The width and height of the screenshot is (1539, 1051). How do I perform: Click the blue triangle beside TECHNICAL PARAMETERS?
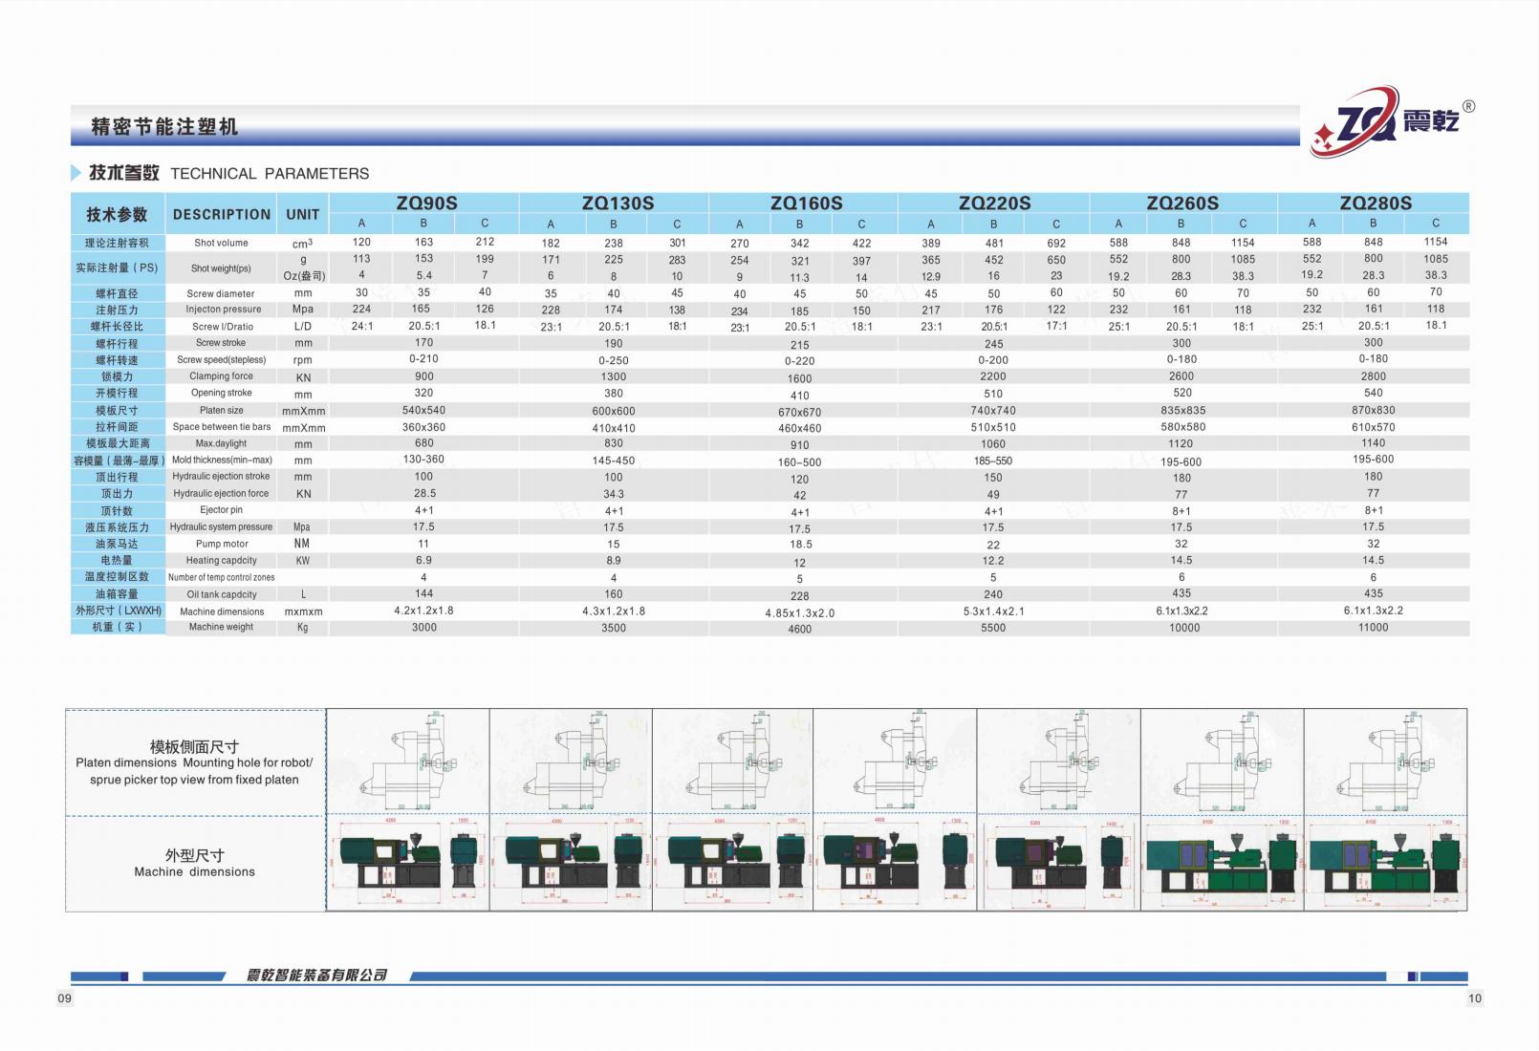click(x=76, y=173)
